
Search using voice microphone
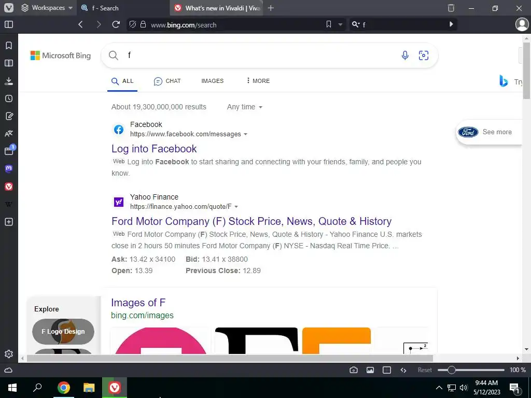[405, 55]
